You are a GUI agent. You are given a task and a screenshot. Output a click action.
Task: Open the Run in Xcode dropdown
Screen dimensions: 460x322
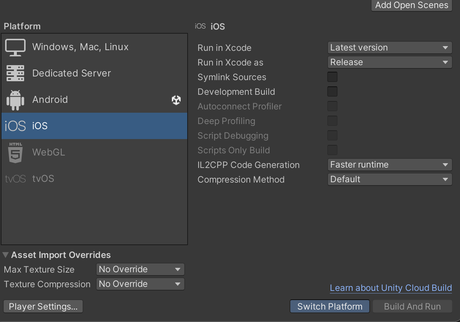point(389,48)
